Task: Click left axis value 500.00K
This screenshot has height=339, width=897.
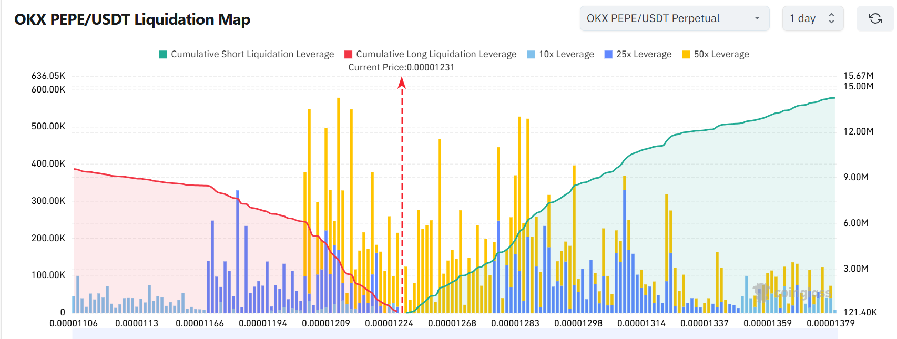Action: 48,126
